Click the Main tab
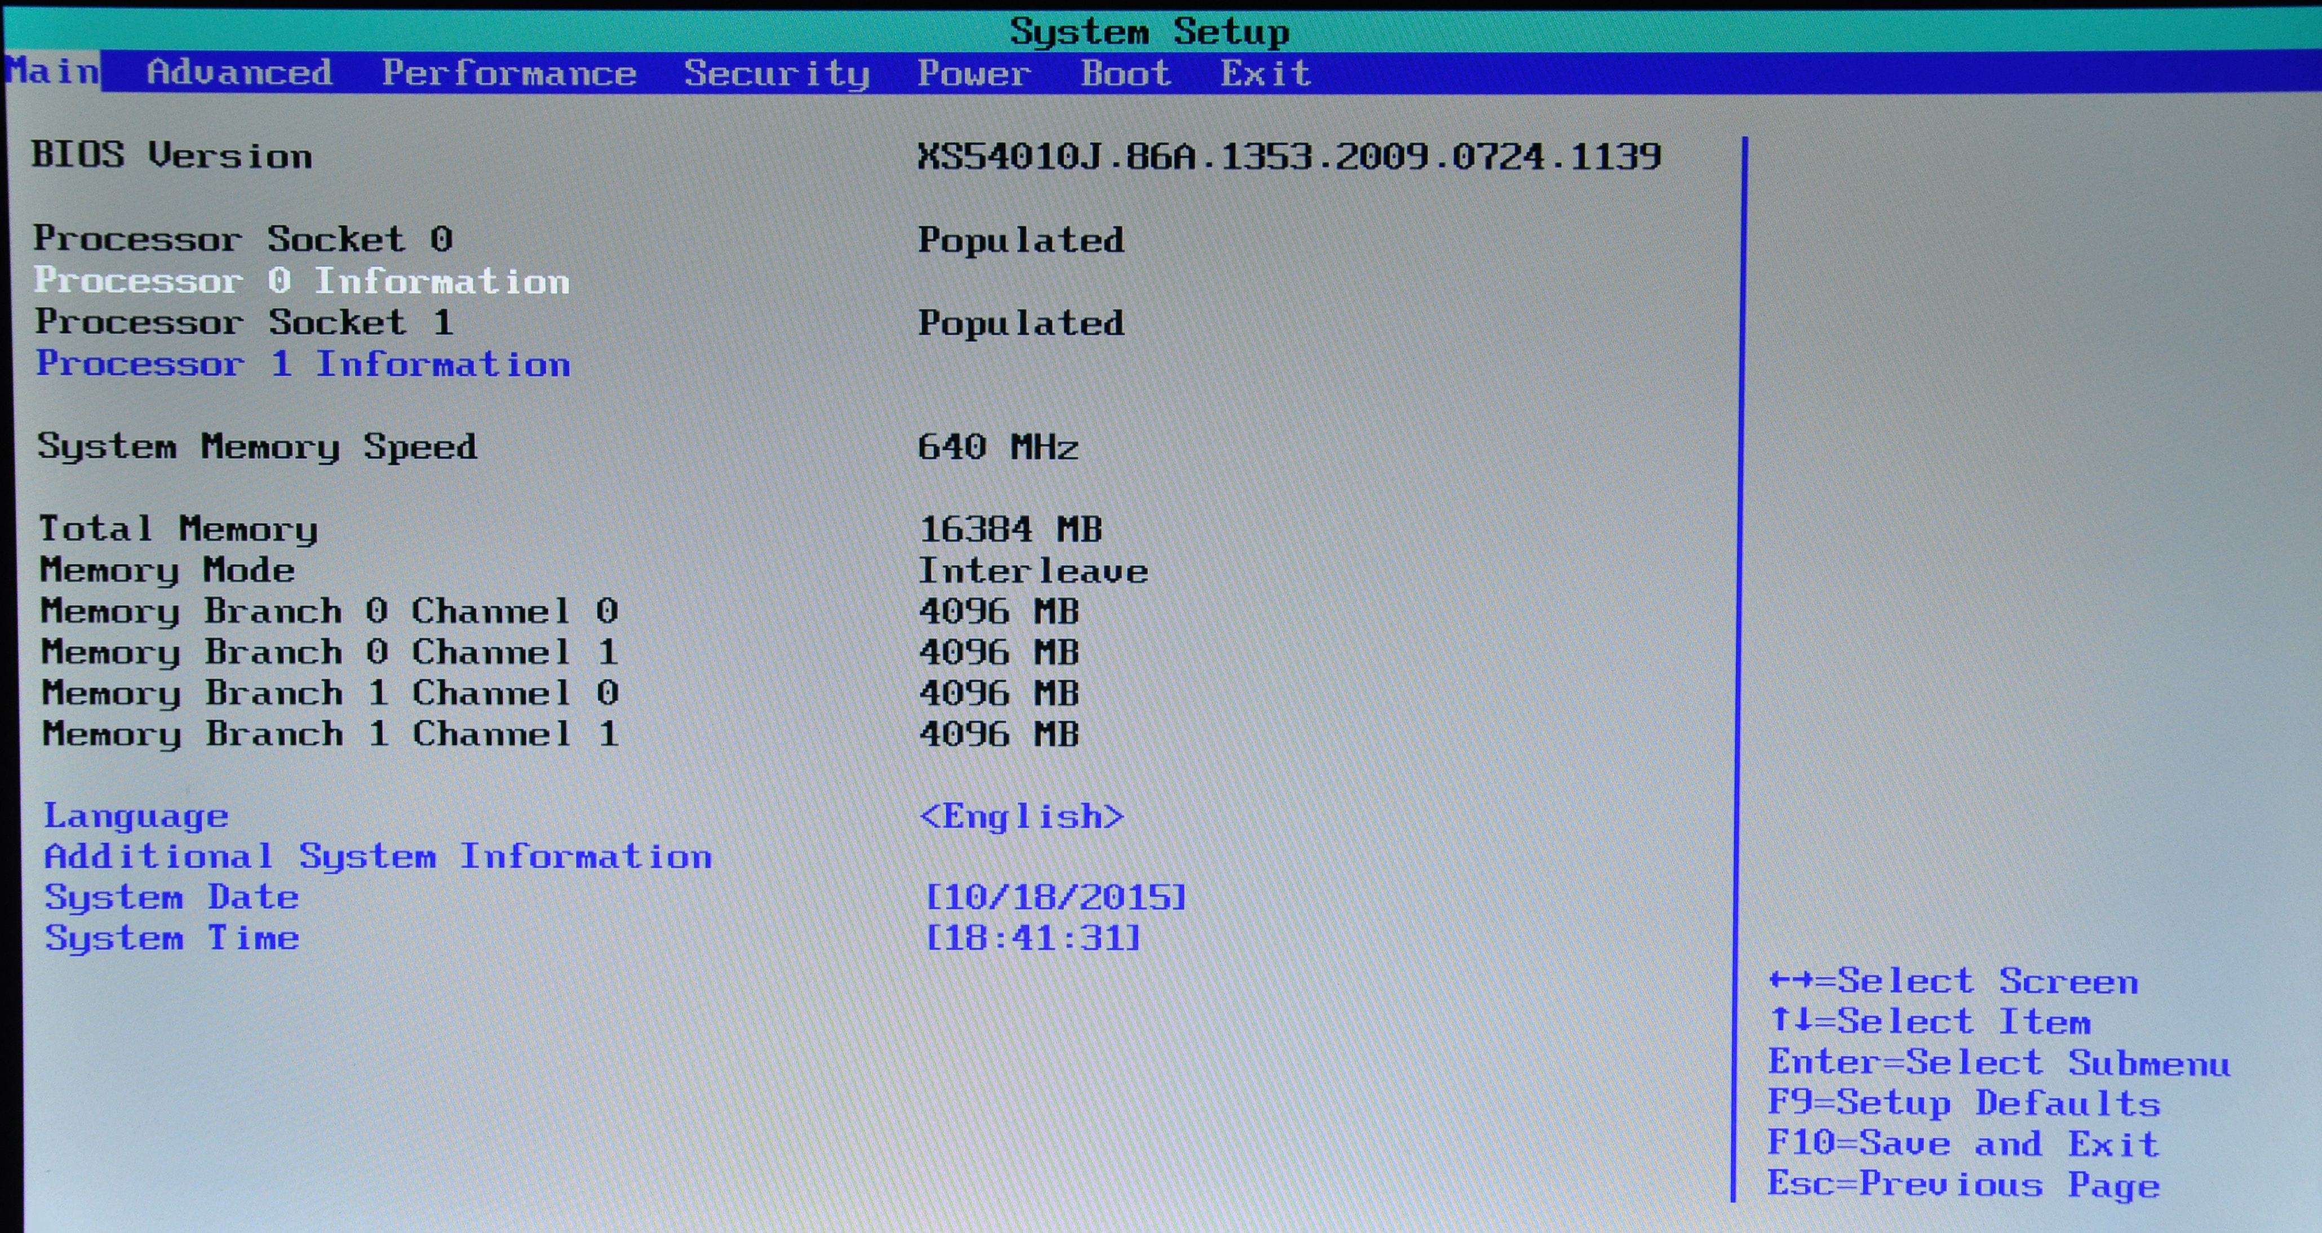The image size is (2322, 1233). pos(52,71)
